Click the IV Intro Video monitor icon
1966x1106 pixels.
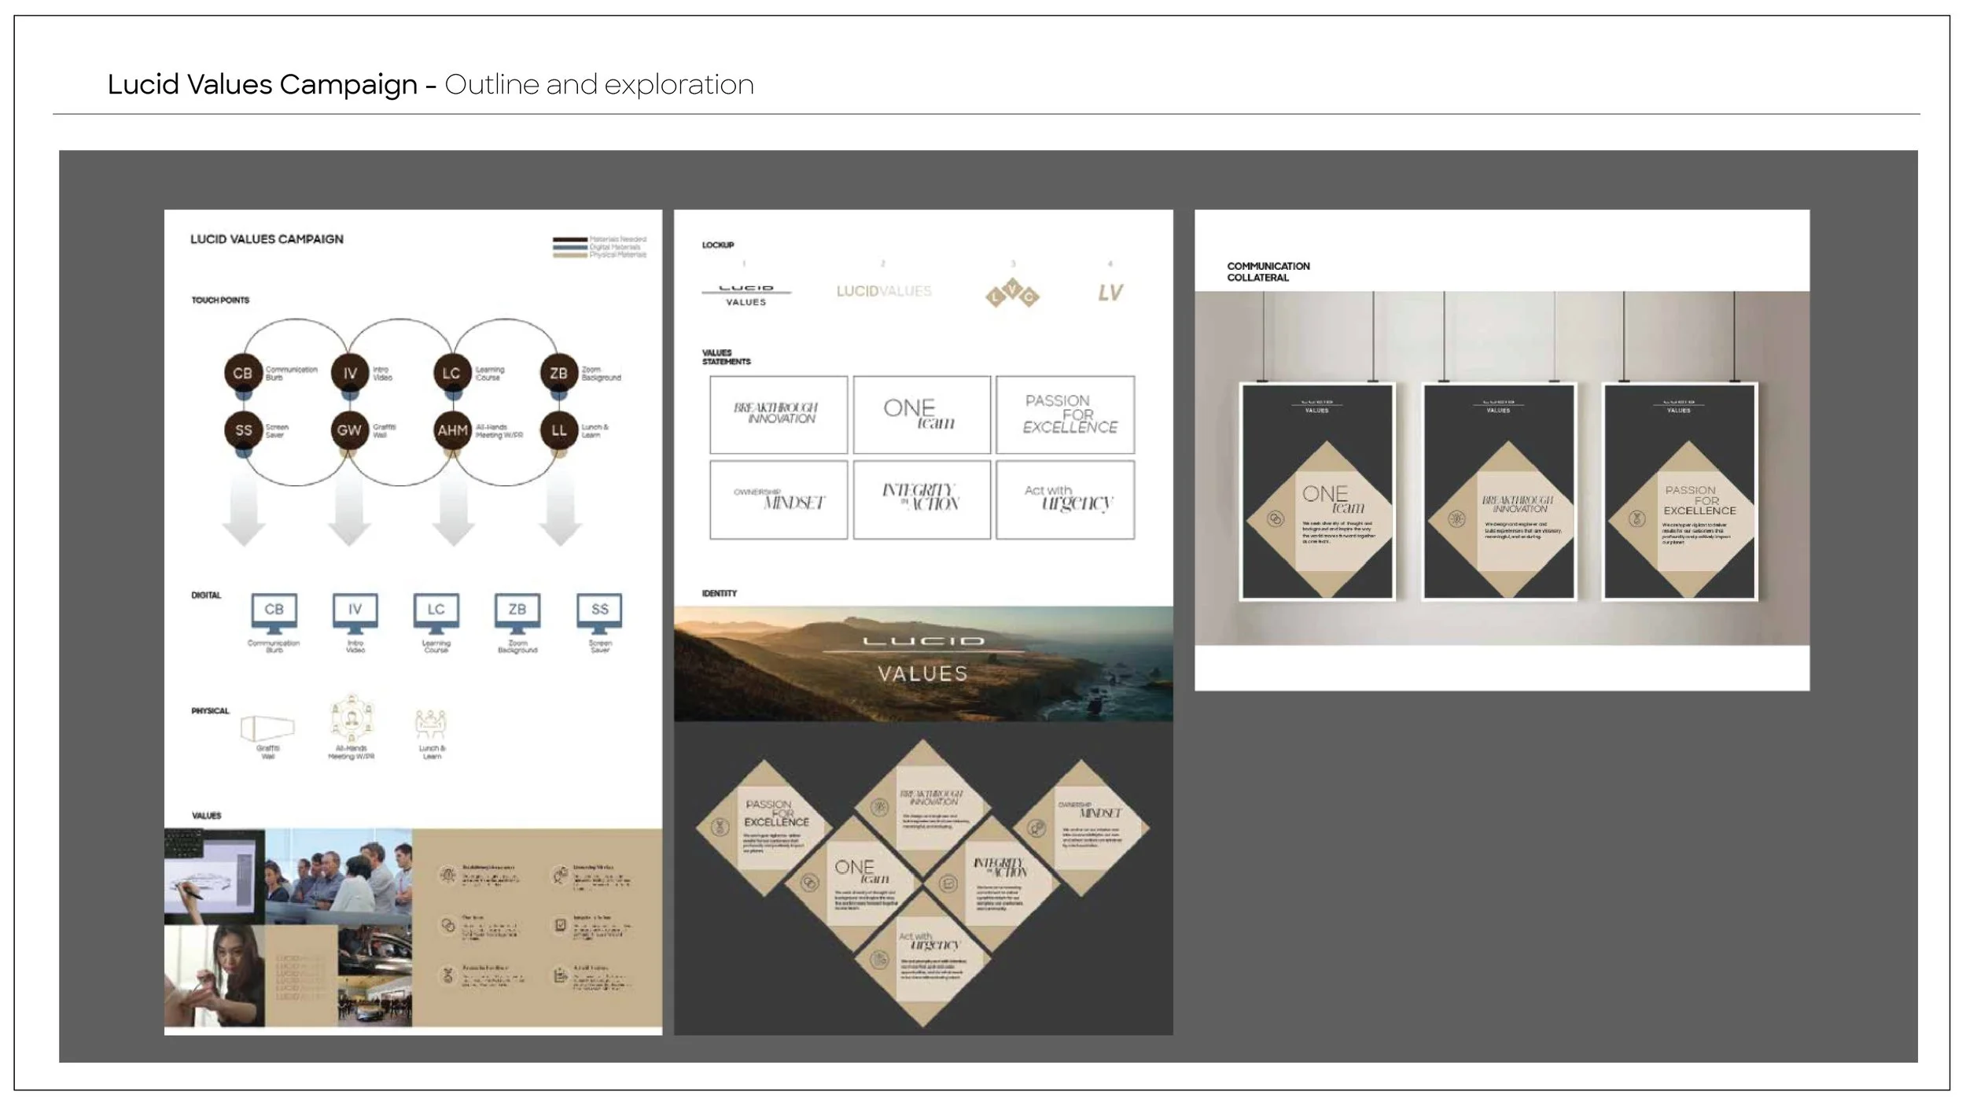355,614
